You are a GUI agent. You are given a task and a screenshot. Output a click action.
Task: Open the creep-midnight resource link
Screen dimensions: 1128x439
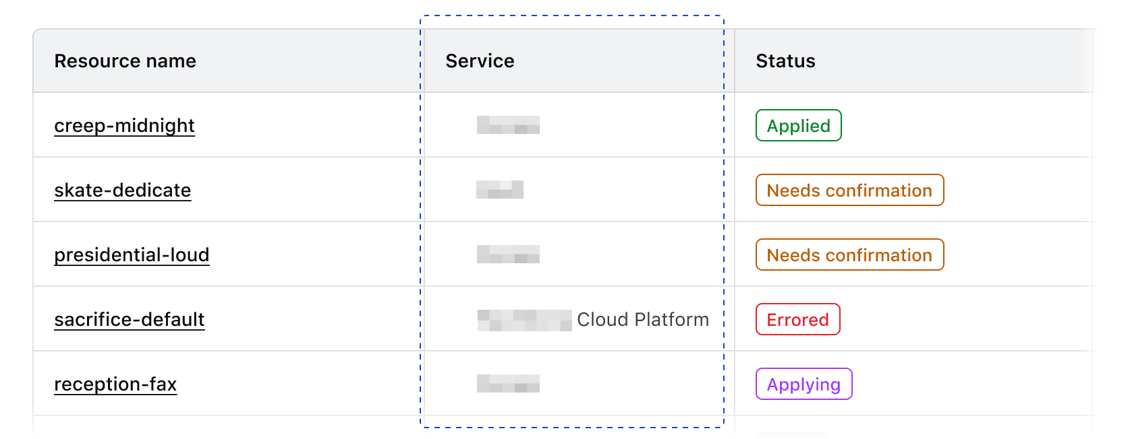pyautogui.click(x=124, y=126)
